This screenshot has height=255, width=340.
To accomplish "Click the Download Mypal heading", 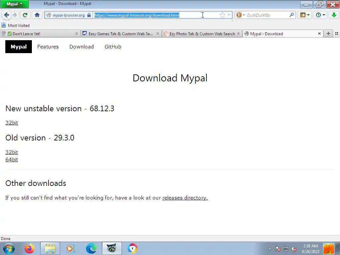I will (170, 78).
